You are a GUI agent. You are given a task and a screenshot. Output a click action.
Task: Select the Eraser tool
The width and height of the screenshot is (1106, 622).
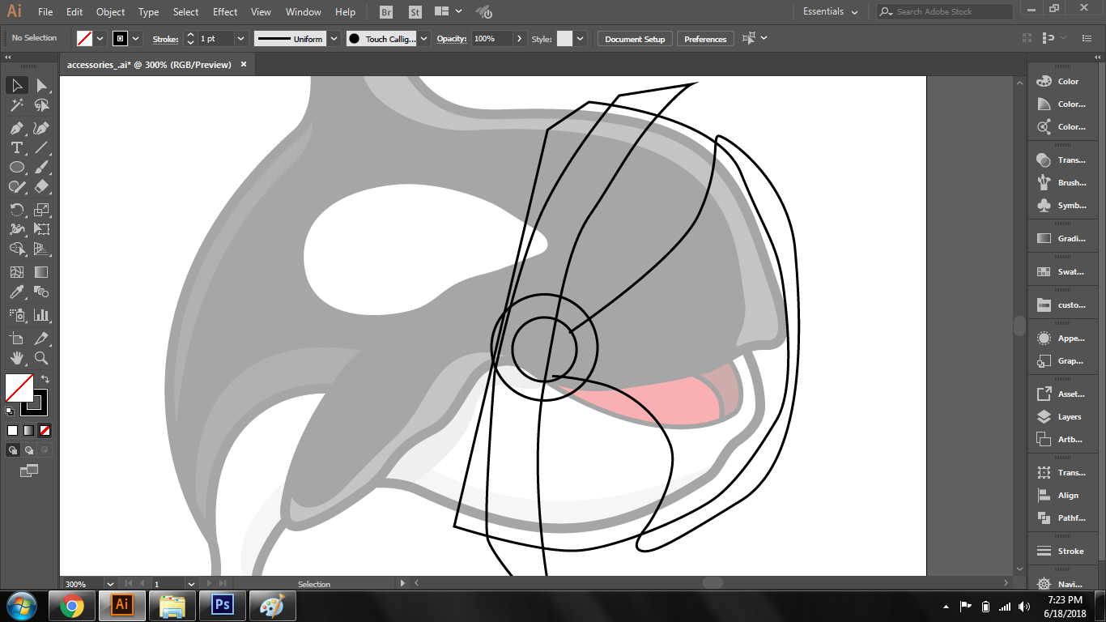(41, 186)
